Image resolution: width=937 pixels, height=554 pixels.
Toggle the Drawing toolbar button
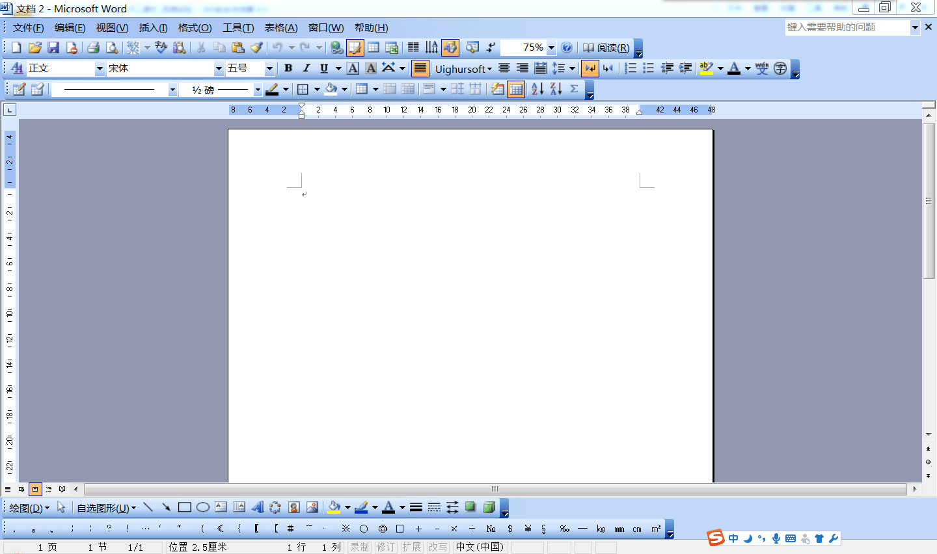(x=450, y=47)
